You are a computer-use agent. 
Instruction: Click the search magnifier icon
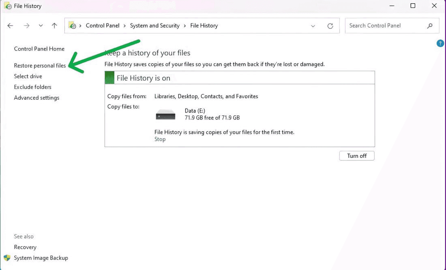pyautogui.click(x=430, y=26)
